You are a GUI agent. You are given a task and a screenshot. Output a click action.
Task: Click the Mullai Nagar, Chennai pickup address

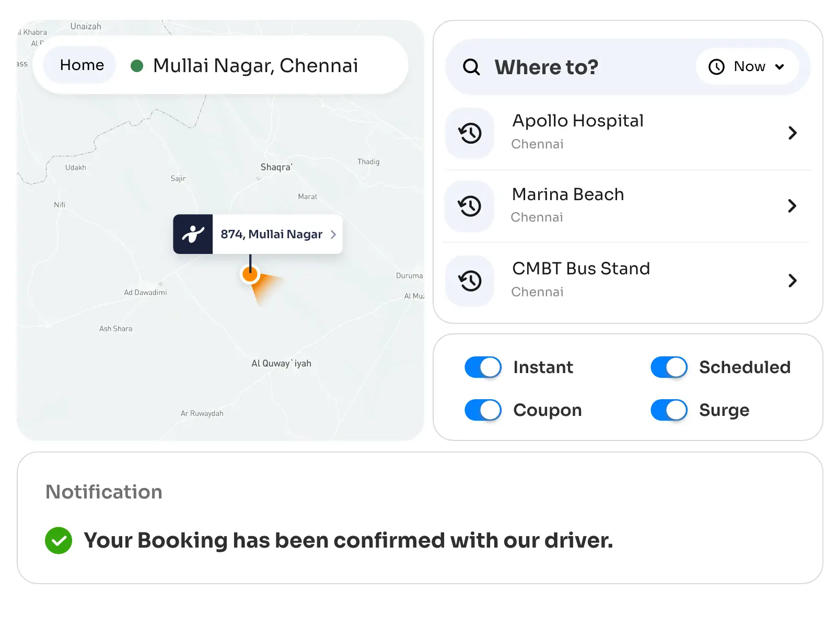(256, 65)
